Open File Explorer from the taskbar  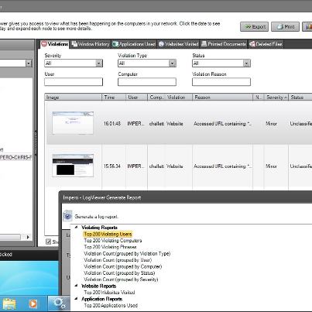pyautogui.click(x=9, y=303)
